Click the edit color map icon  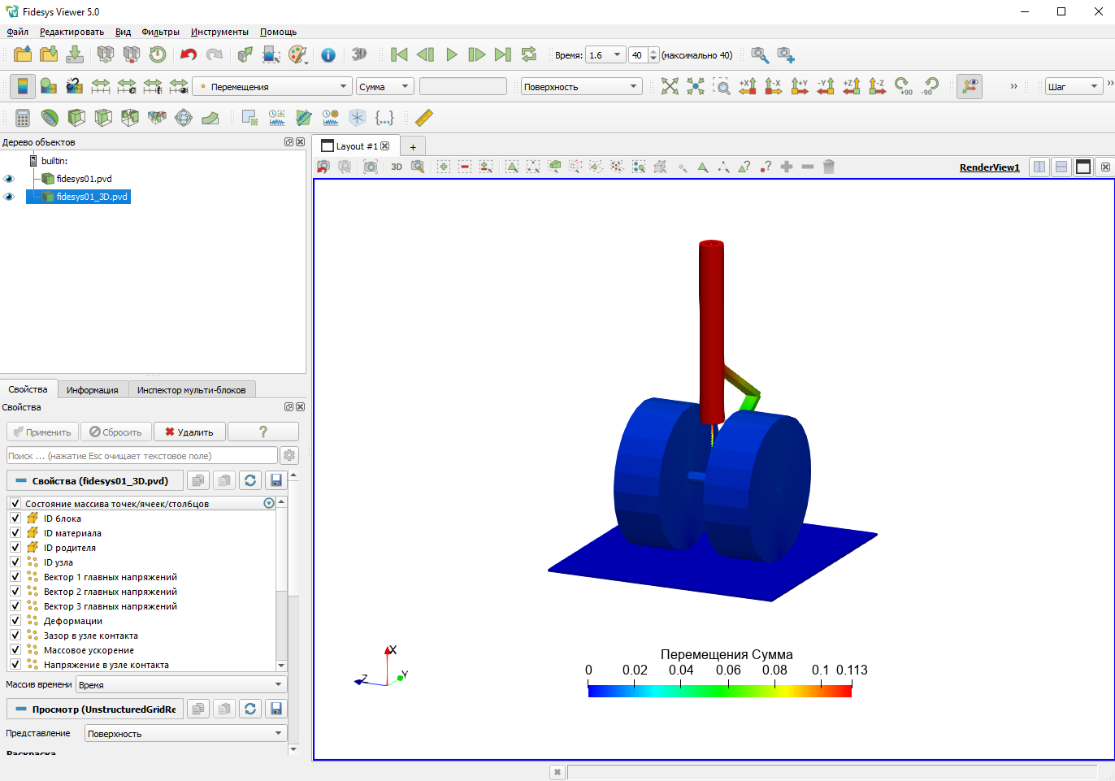(x=49, y=86)
